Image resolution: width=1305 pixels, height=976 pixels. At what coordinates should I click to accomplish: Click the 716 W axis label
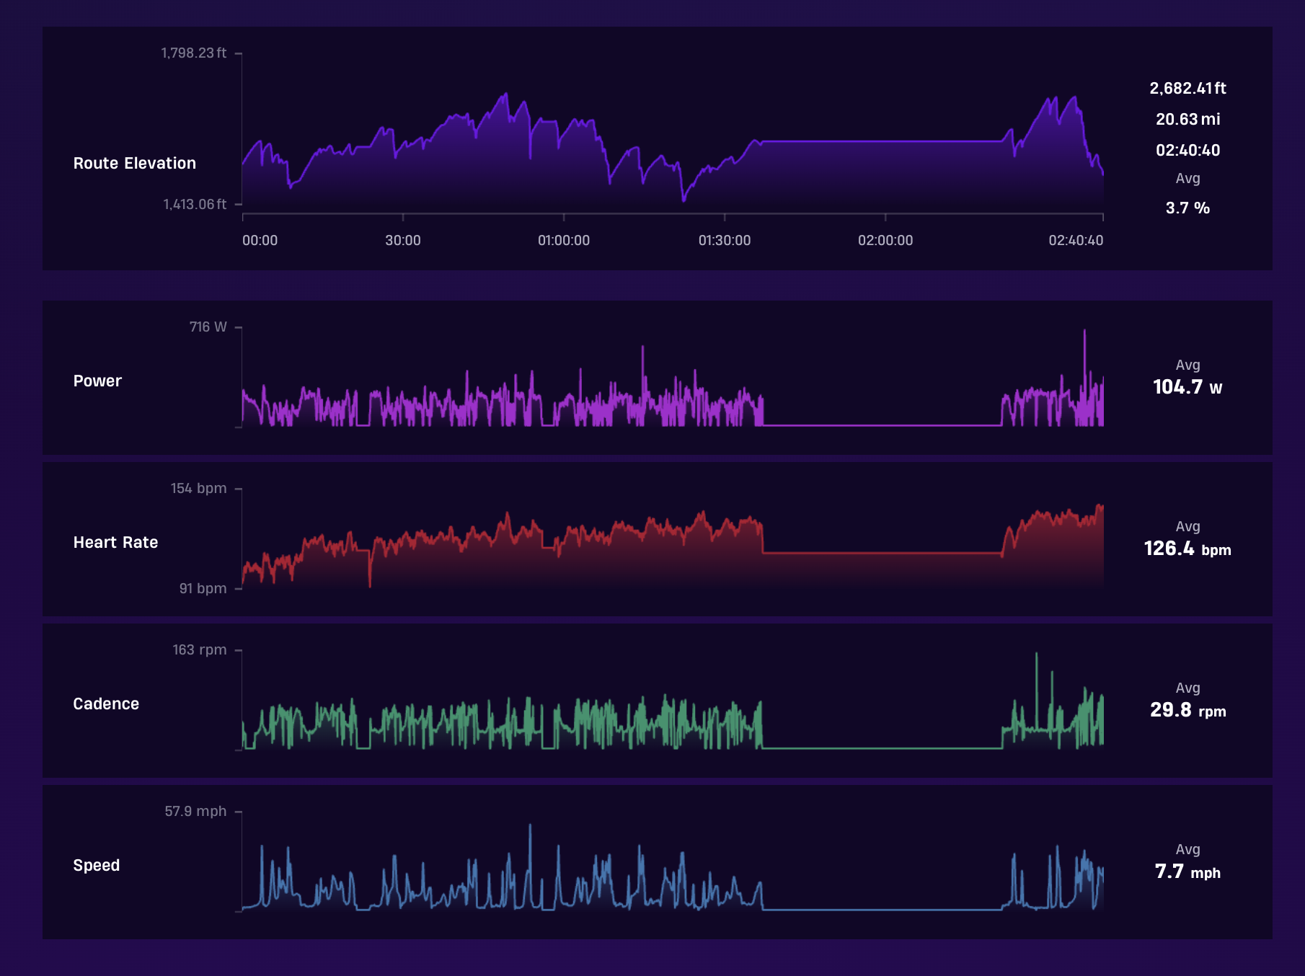(x=208, y=327)
